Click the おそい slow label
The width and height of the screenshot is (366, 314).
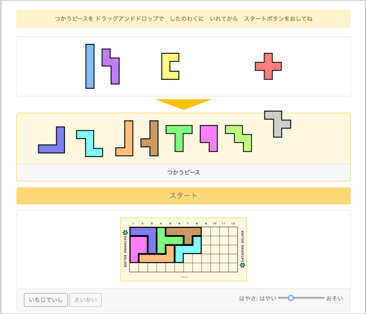click(x=335, y=298)
